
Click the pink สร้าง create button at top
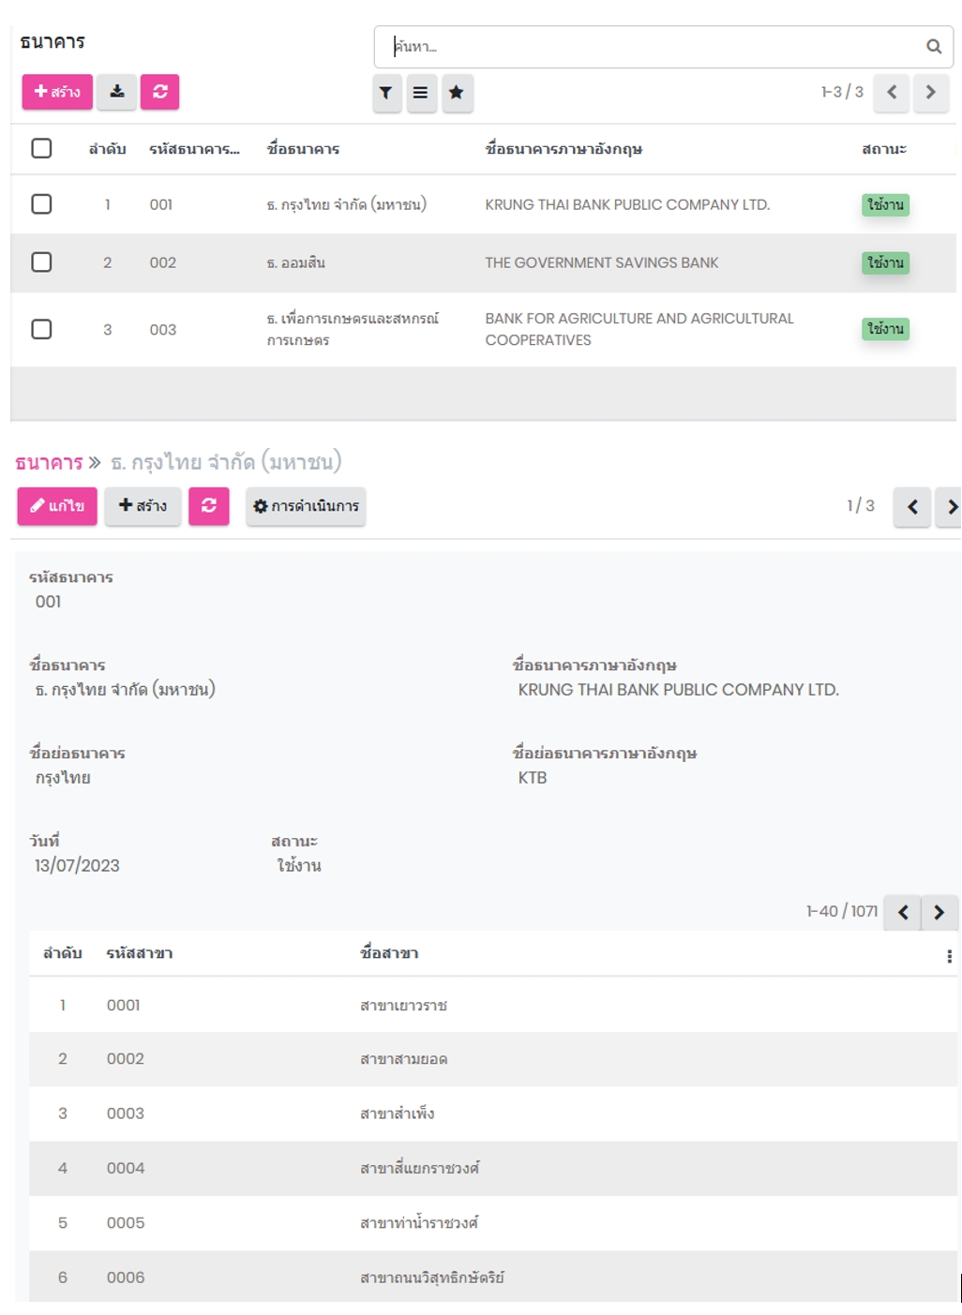point(57,92)
